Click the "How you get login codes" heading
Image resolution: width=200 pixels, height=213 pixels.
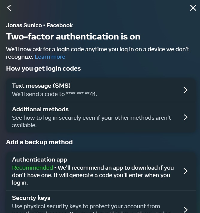[x=43, y=69]
